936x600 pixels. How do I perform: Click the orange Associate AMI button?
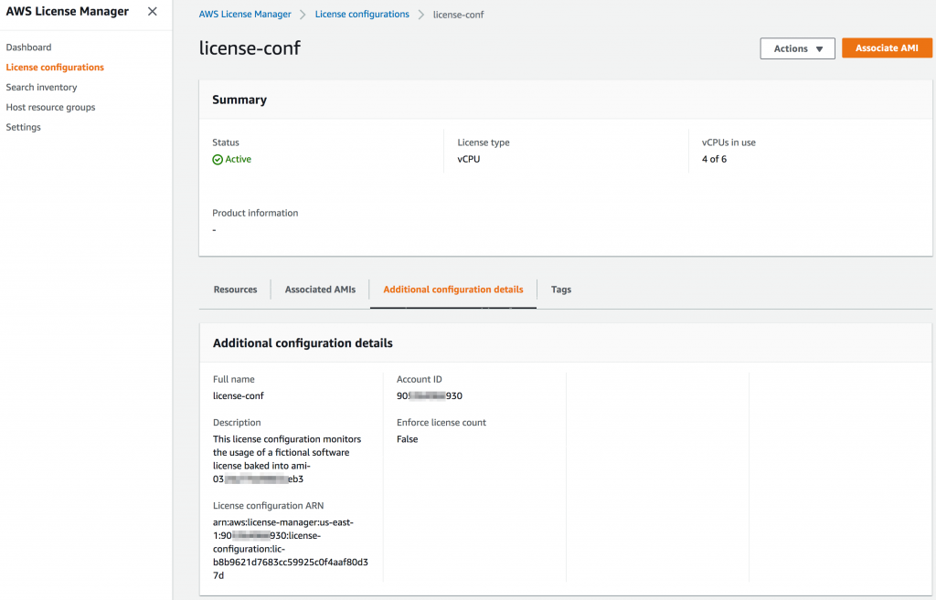887,47
